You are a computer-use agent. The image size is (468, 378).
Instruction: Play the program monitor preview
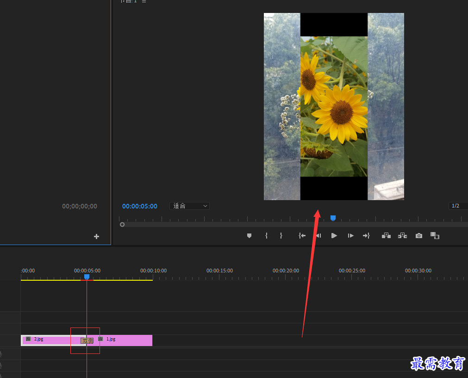pos(334,236)
